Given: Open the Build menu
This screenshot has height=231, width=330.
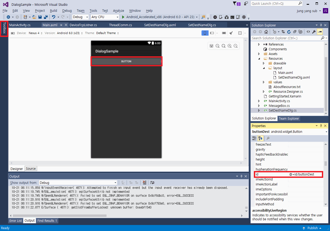Looking at the screenshot, I should pyautogui.click(x=53, y=11).
